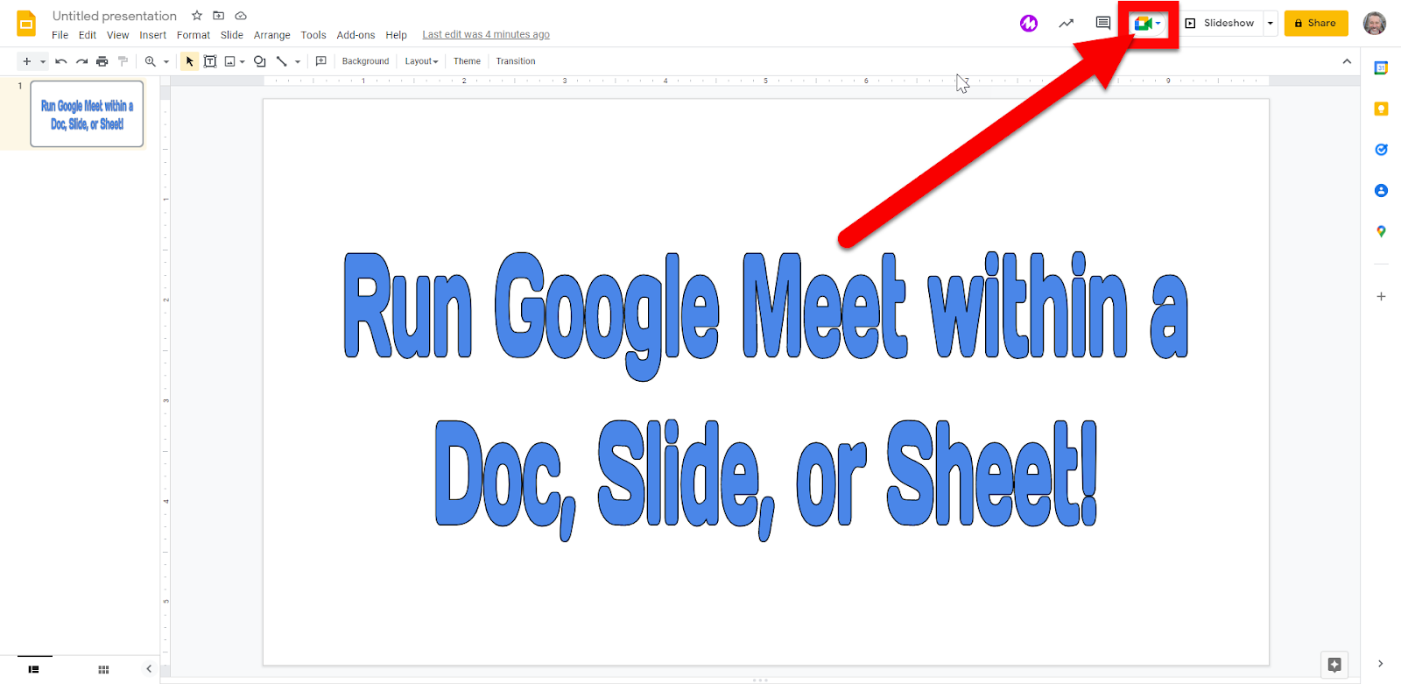Add a new slide with plus button
The height and width of the screenshot is (684, 1401).
point(27,61)
